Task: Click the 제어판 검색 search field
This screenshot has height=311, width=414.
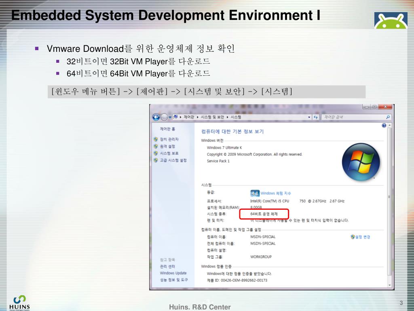Action: [352, 117]
